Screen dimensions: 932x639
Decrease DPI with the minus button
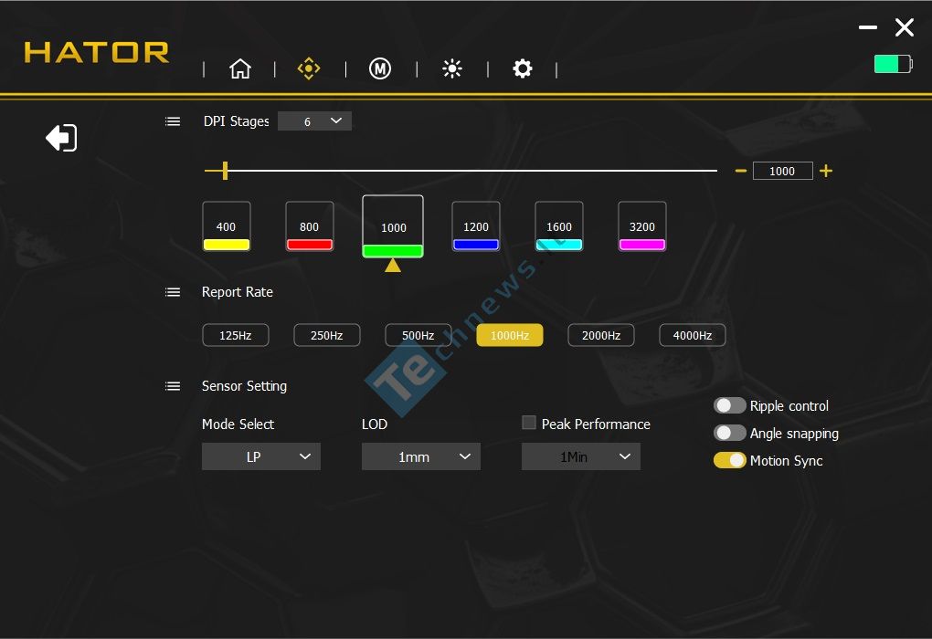point(740,171)
